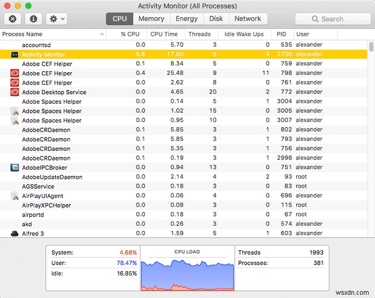Click the magnifying glass search icon
This screenshot has width=375, height=298.
pyautogui.click(x=316, y=19)
